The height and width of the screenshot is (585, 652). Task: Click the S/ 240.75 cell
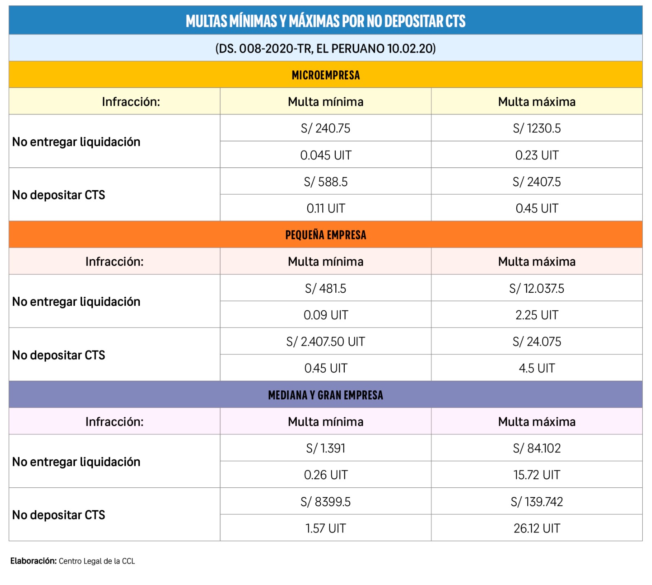point(326,128)
